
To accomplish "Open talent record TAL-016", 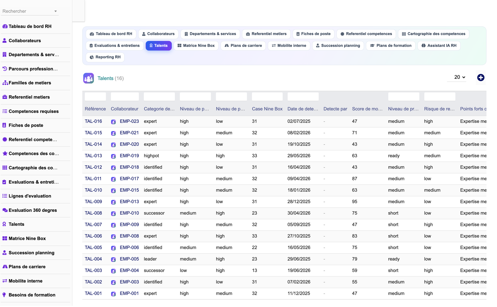I will coord(93,121).
